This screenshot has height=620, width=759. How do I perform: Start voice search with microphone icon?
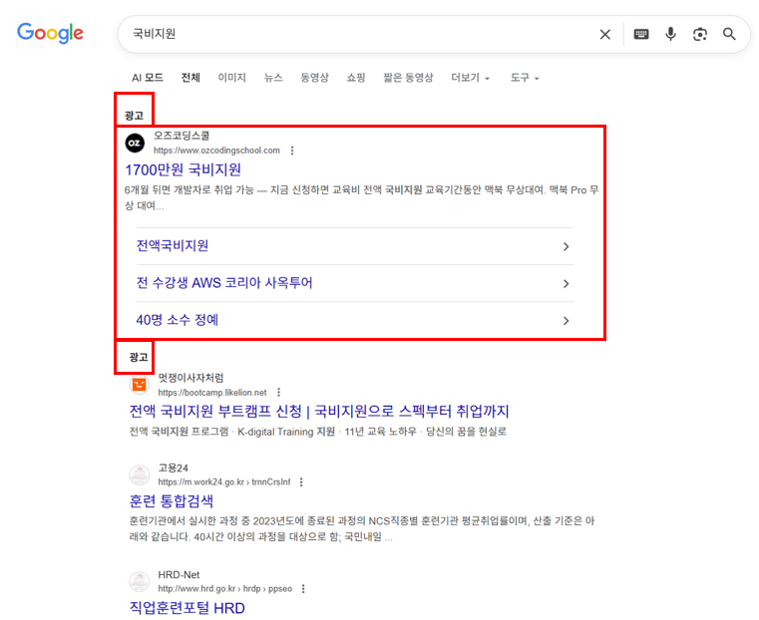tap(671, 34)
